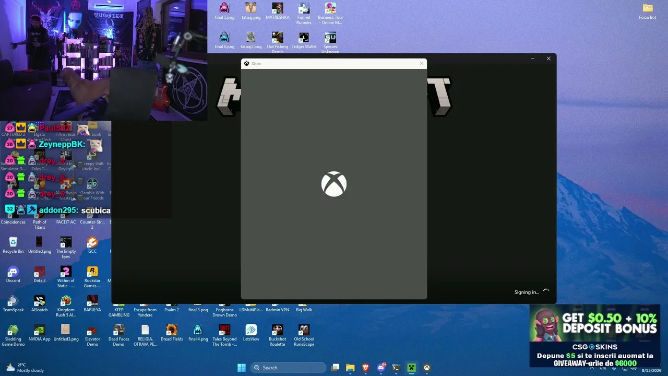The width and height of the screenshot is (668, 376).
Task: Open File Explorer from the taskbar
Action: tap(351, 368)
